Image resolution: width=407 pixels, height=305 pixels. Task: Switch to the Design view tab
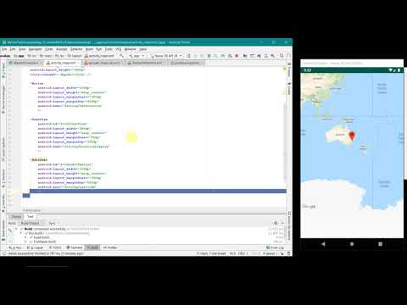tap(16, 217)
